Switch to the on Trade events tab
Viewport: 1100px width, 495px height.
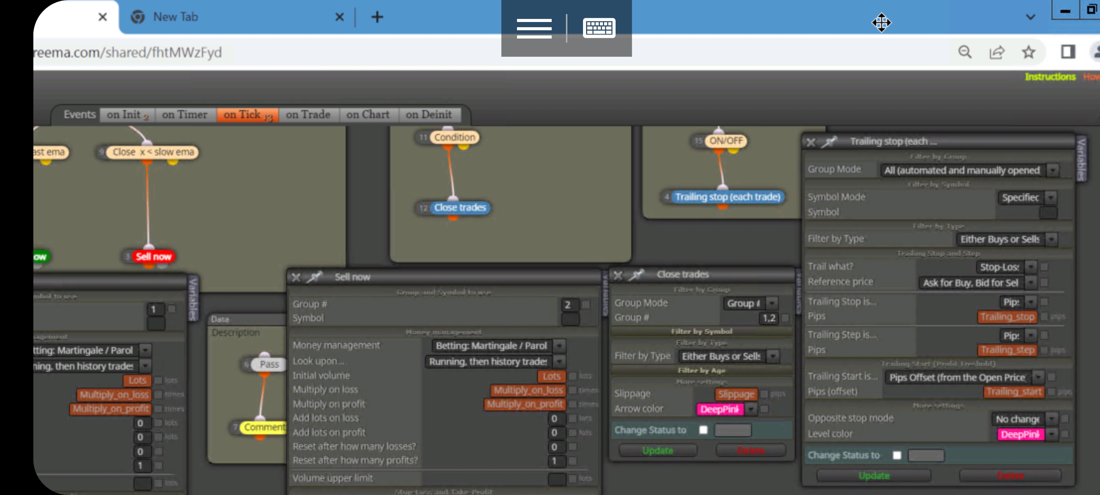pyautogui.click(x=308, y=114)
